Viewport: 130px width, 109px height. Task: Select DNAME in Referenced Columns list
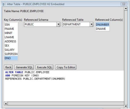coord(102,29)
